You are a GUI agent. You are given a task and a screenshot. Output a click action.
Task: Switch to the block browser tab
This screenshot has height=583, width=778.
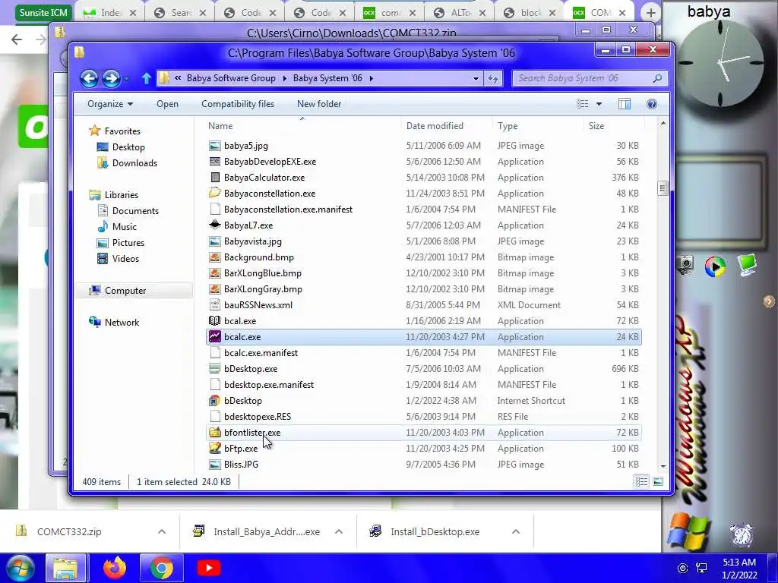[x=530, y=13]
